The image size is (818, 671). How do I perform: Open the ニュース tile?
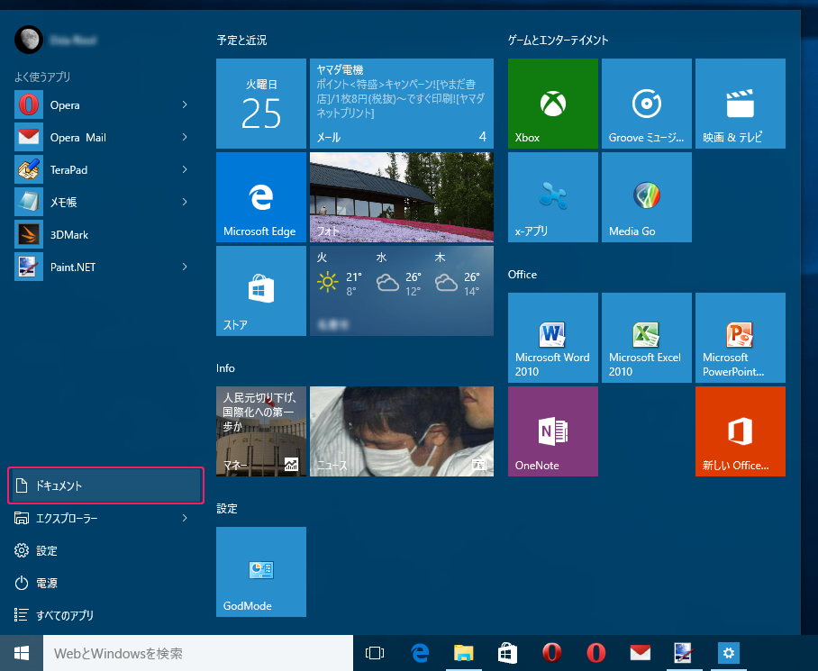(x=402, y=431)
